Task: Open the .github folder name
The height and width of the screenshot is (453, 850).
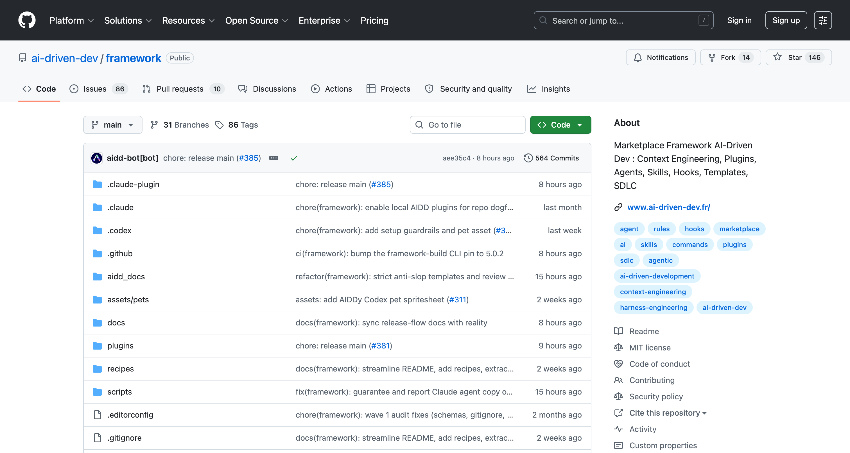Action: pyautogui.click(x=120, y=253)
